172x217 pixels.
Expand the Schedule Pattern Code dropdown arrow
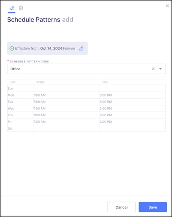[x=160, y=69]
